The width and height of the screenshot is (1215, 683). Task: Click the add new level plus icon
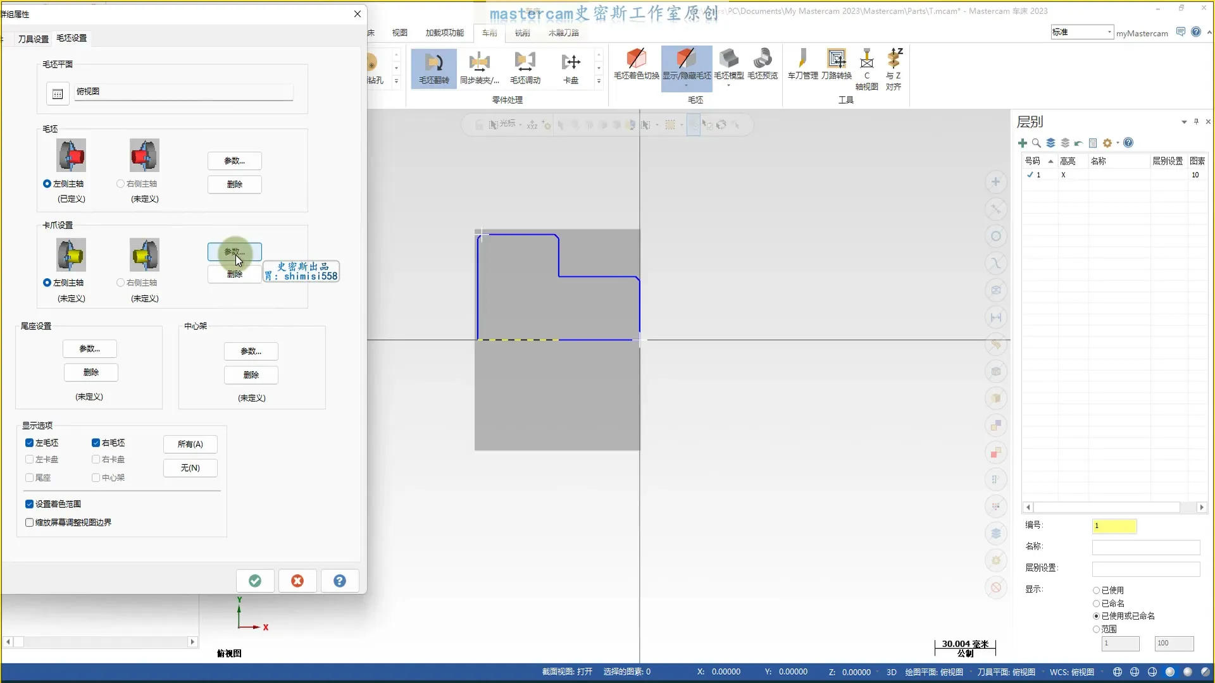point(1023,143)
